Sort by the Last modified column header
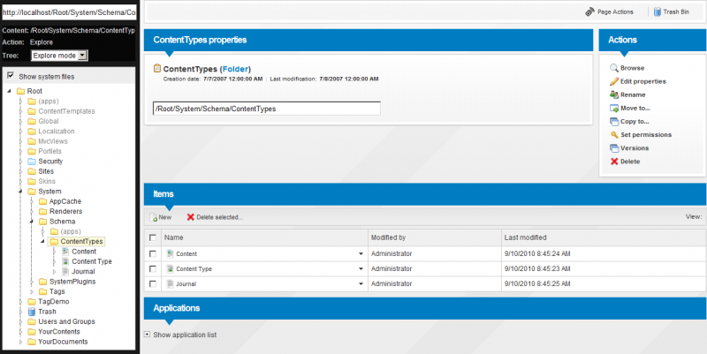This screenshot has height=354, width=707. click(x=525, y=237)
